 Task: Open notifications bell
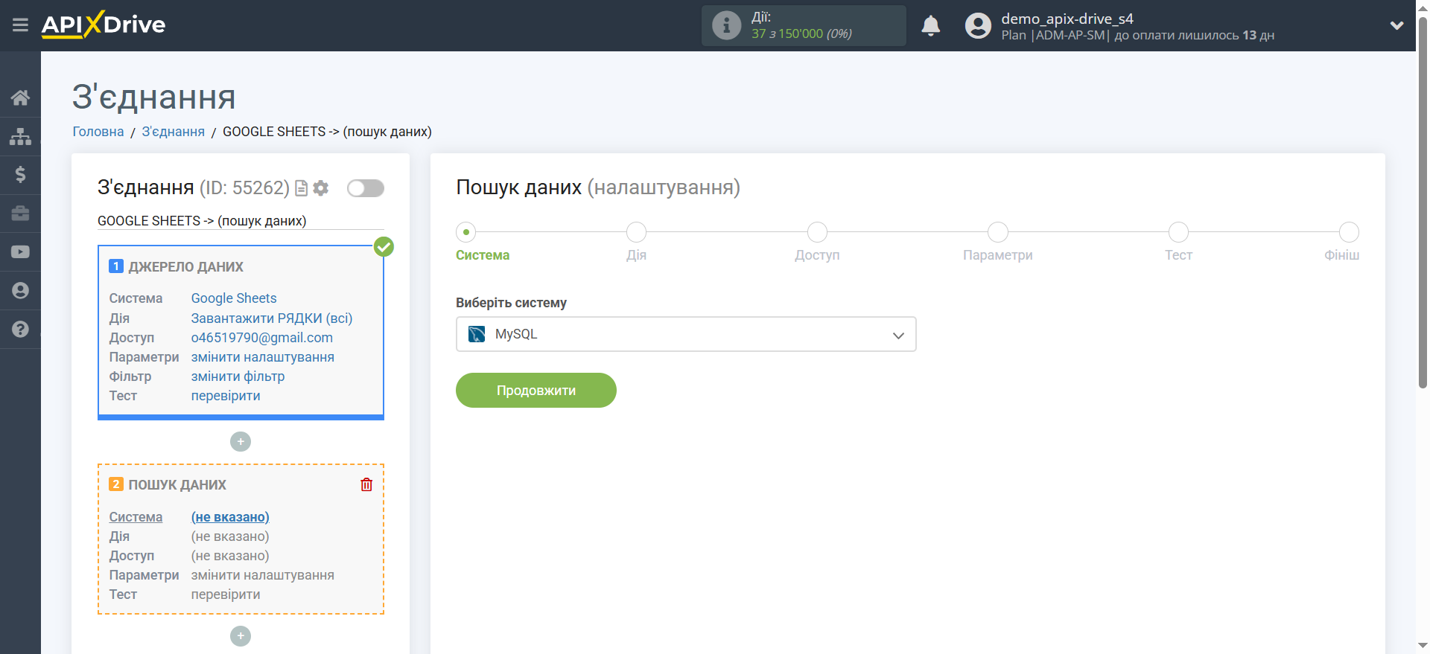click(930, 26)
